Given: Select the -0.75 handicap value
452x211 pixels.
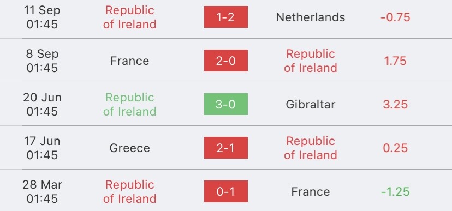Looking at the screenshot, I should 395,17.
